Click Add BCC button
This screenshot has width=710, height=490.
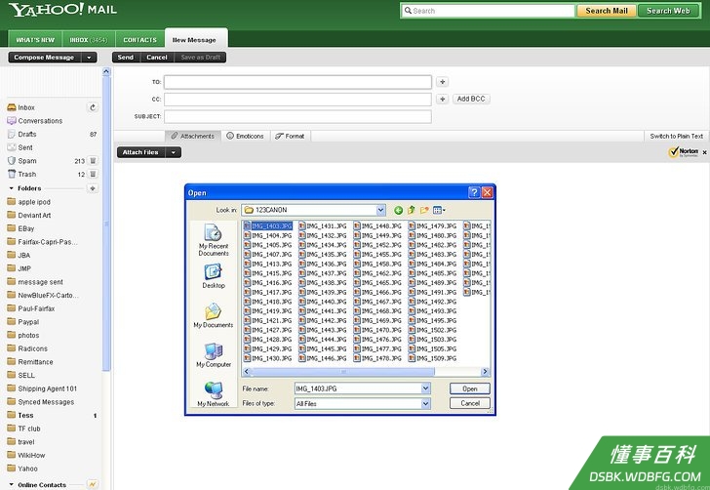pyautogui.click(x=471, y=99)
